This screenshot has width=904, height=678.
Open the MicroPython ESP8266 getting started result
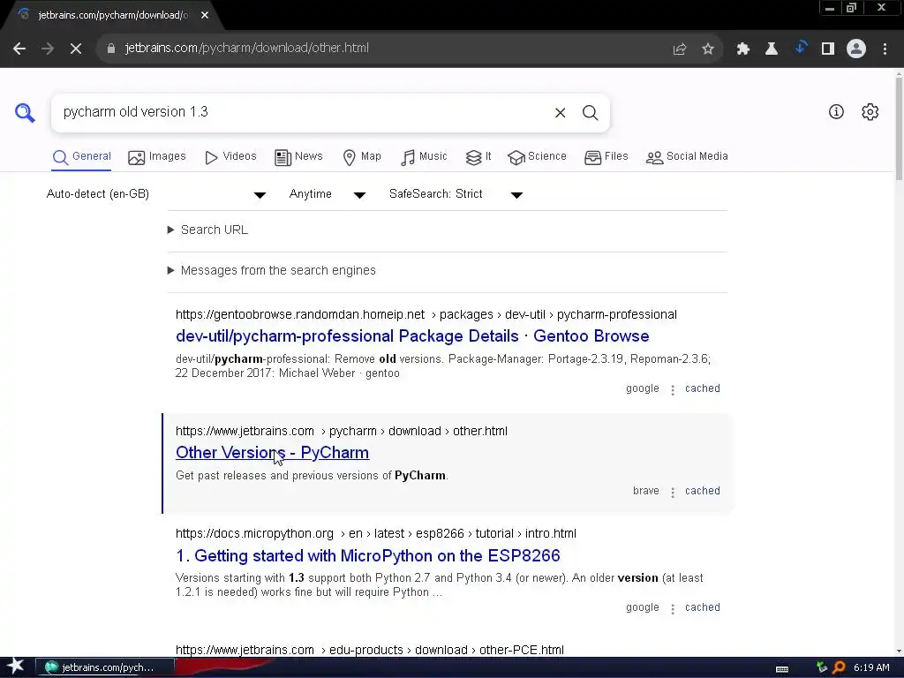tap(368, 556)
